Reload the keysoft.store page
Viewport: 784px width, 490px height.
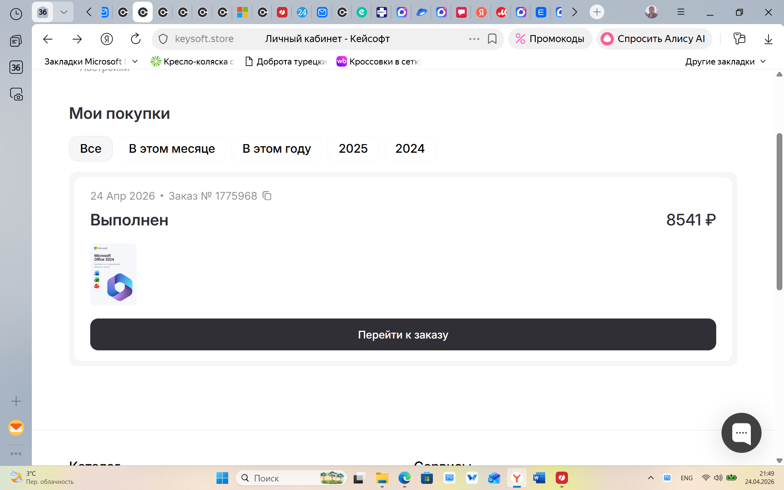(x=136, y=39)
